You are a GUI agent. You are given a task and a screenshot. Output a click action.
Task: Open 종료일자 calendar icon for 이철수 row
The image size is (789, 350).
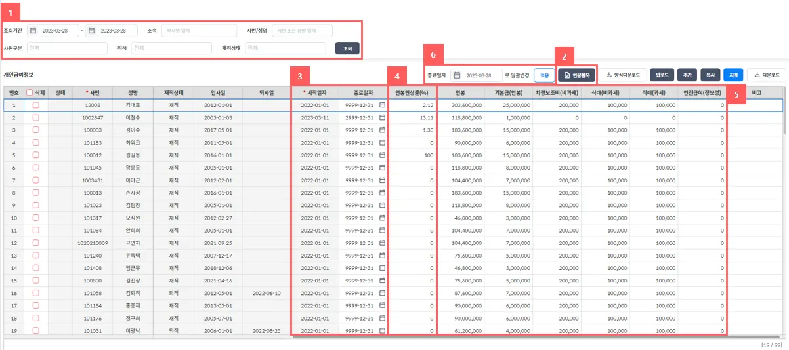382,117
